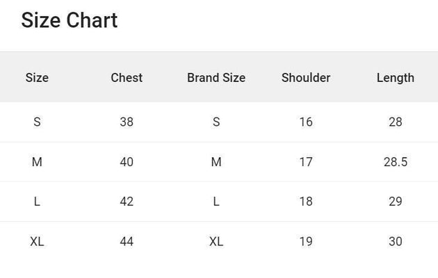Click the Shoulder column header
438x278 pixels.
(306, 78)
